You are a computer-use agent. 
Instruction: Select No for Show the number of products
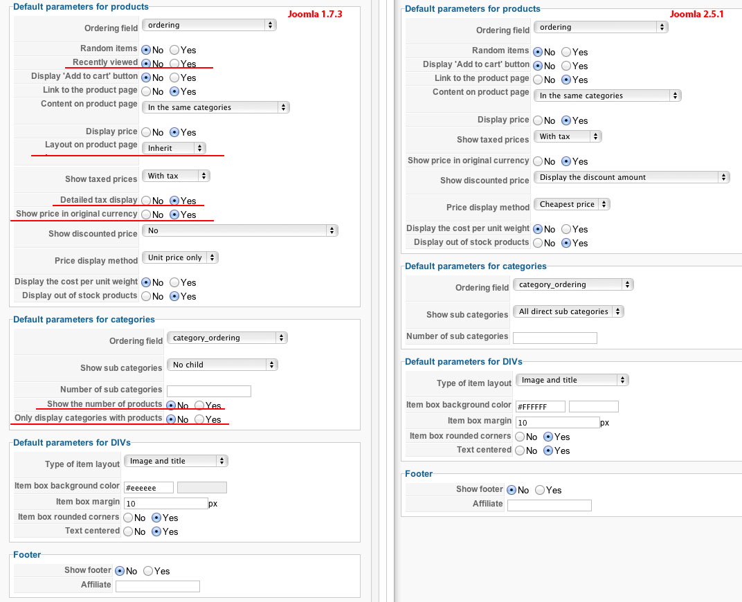170,405
